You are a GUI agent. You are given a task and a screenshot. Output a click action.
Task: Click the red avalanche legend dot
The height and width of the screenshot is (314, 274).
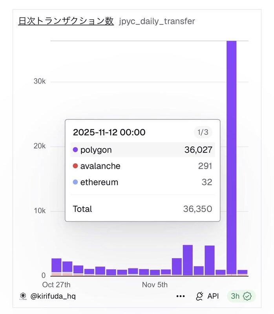[75, 166]
